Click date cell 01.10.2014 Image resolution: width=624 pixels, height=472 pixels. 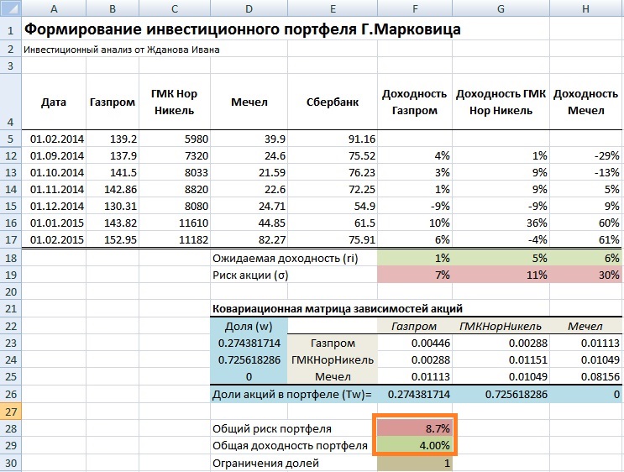pos(54,173)
